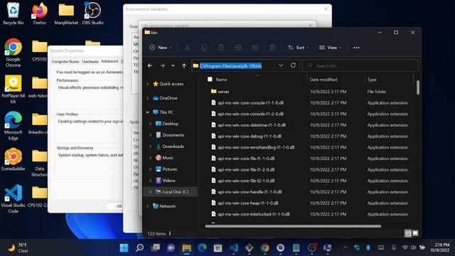Collapse This PC in navigation pane

(x=147, y=112)
